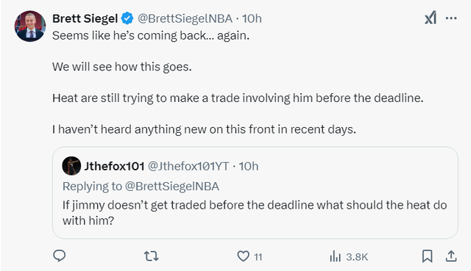Viewport: 471px width, 271px height.
Task: Open the 10h timestamp of main post
Action: pos(252,18)
